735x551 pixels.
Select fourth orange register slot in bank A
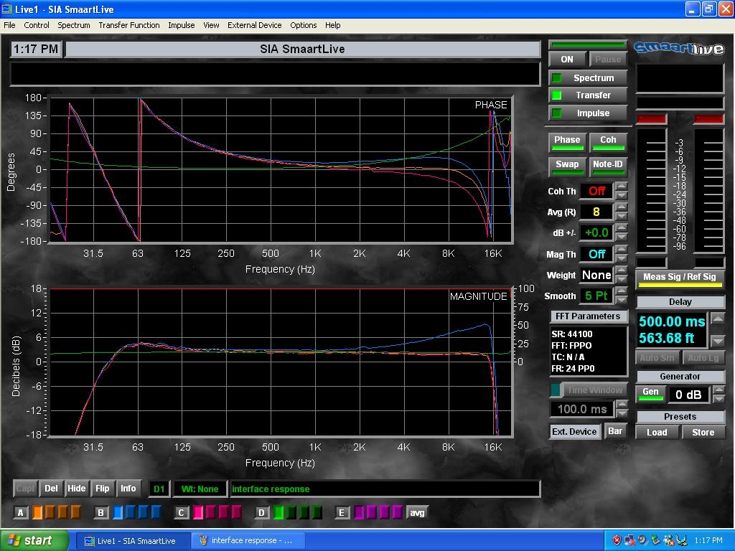(75, 512)
